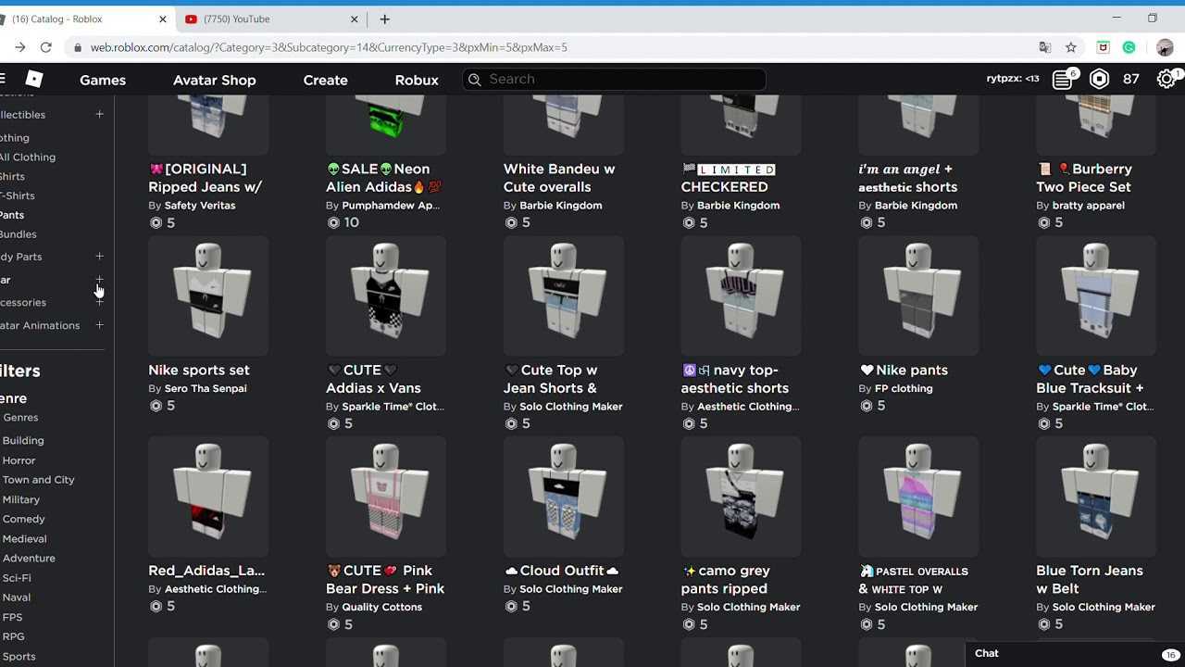1185x667 pixels.
Task: Bookmark page with star icon
Action: [x=1071, y=47]
